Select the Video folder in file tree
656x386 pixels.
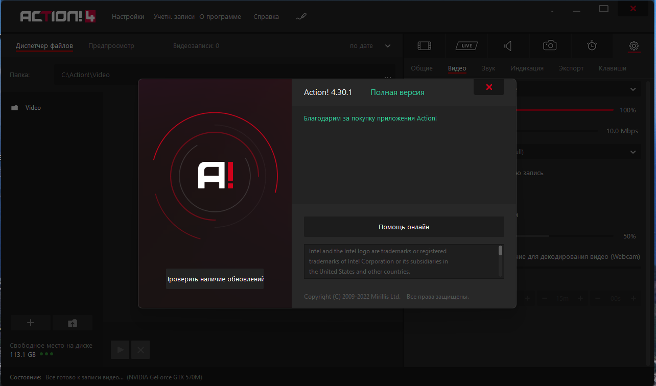tap(33, 108)
